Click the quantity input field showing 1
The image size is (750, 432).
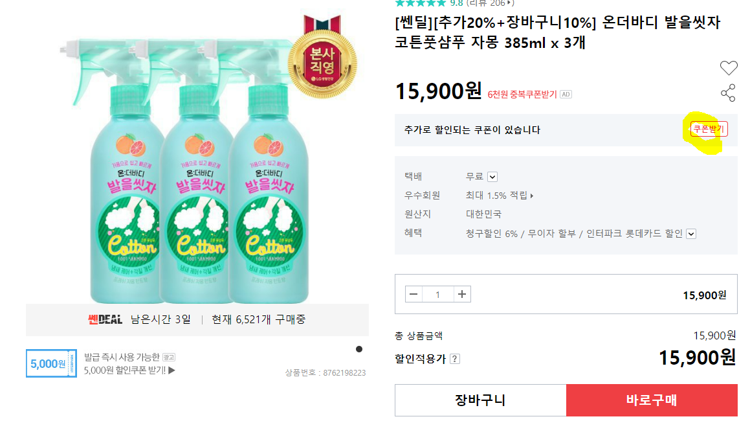[437, 293]
